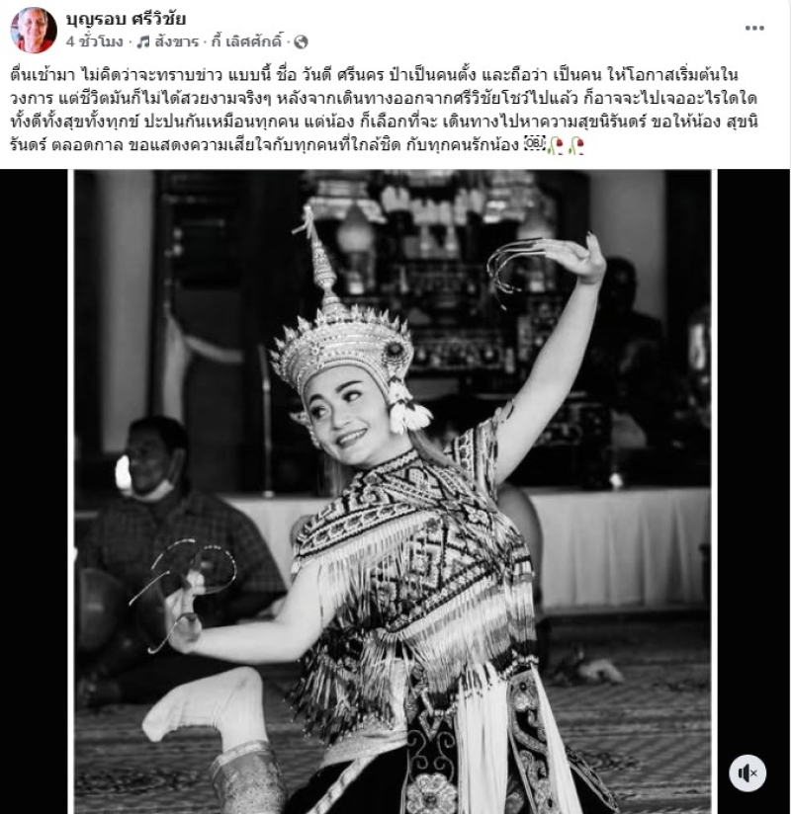Click the second wilted rose emoji

click(x=576, y=145)
